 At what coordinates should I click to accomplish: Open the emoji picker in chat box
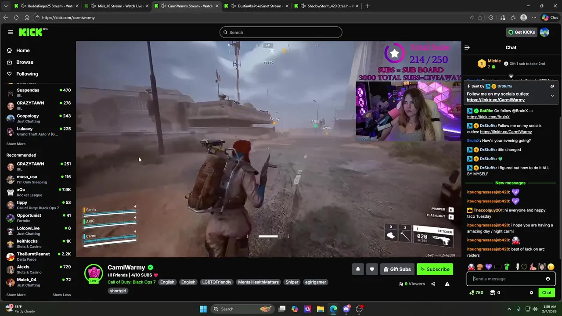point(548,279)
